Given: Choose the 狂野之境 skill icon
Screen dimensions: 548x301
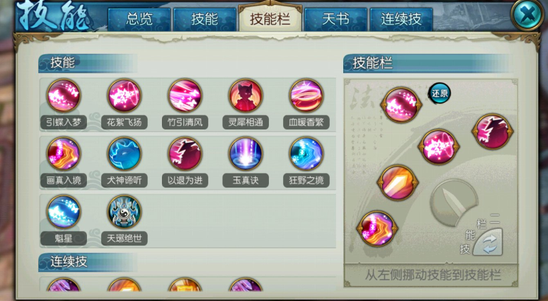Looking at the screenshot, I should pyautogui.click(x=306, y=154).
